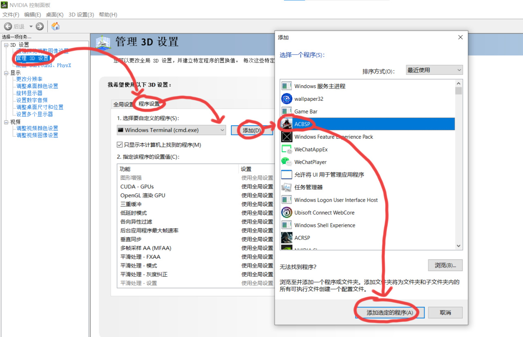The image size is (523, 337).
Task: Choose the WeChatAppEx icon
Action: tap(287, 149)
